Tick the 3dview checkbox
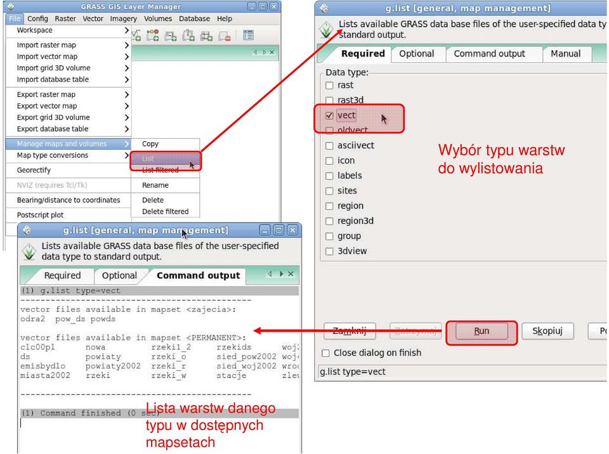 click(x=329, y=251)
